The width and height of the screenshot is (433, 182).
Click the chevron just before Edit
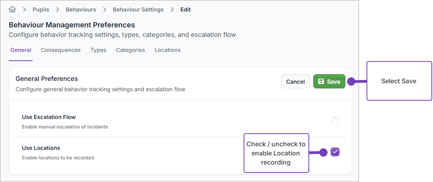pos(172,10)
